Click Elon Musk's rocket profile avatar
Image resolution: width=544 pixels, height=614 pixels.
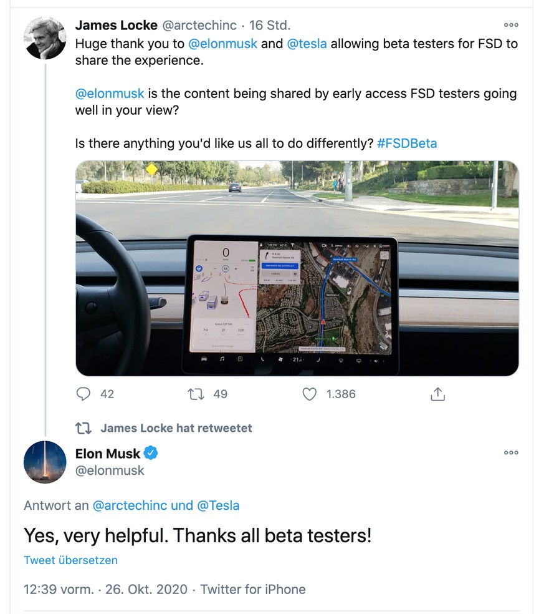pos(45,462)
